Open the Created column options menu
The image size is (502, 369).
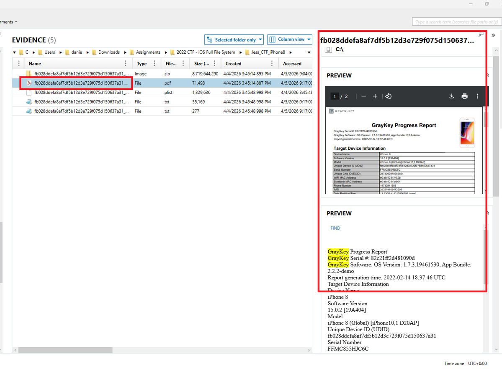click(x=272, y=63)
